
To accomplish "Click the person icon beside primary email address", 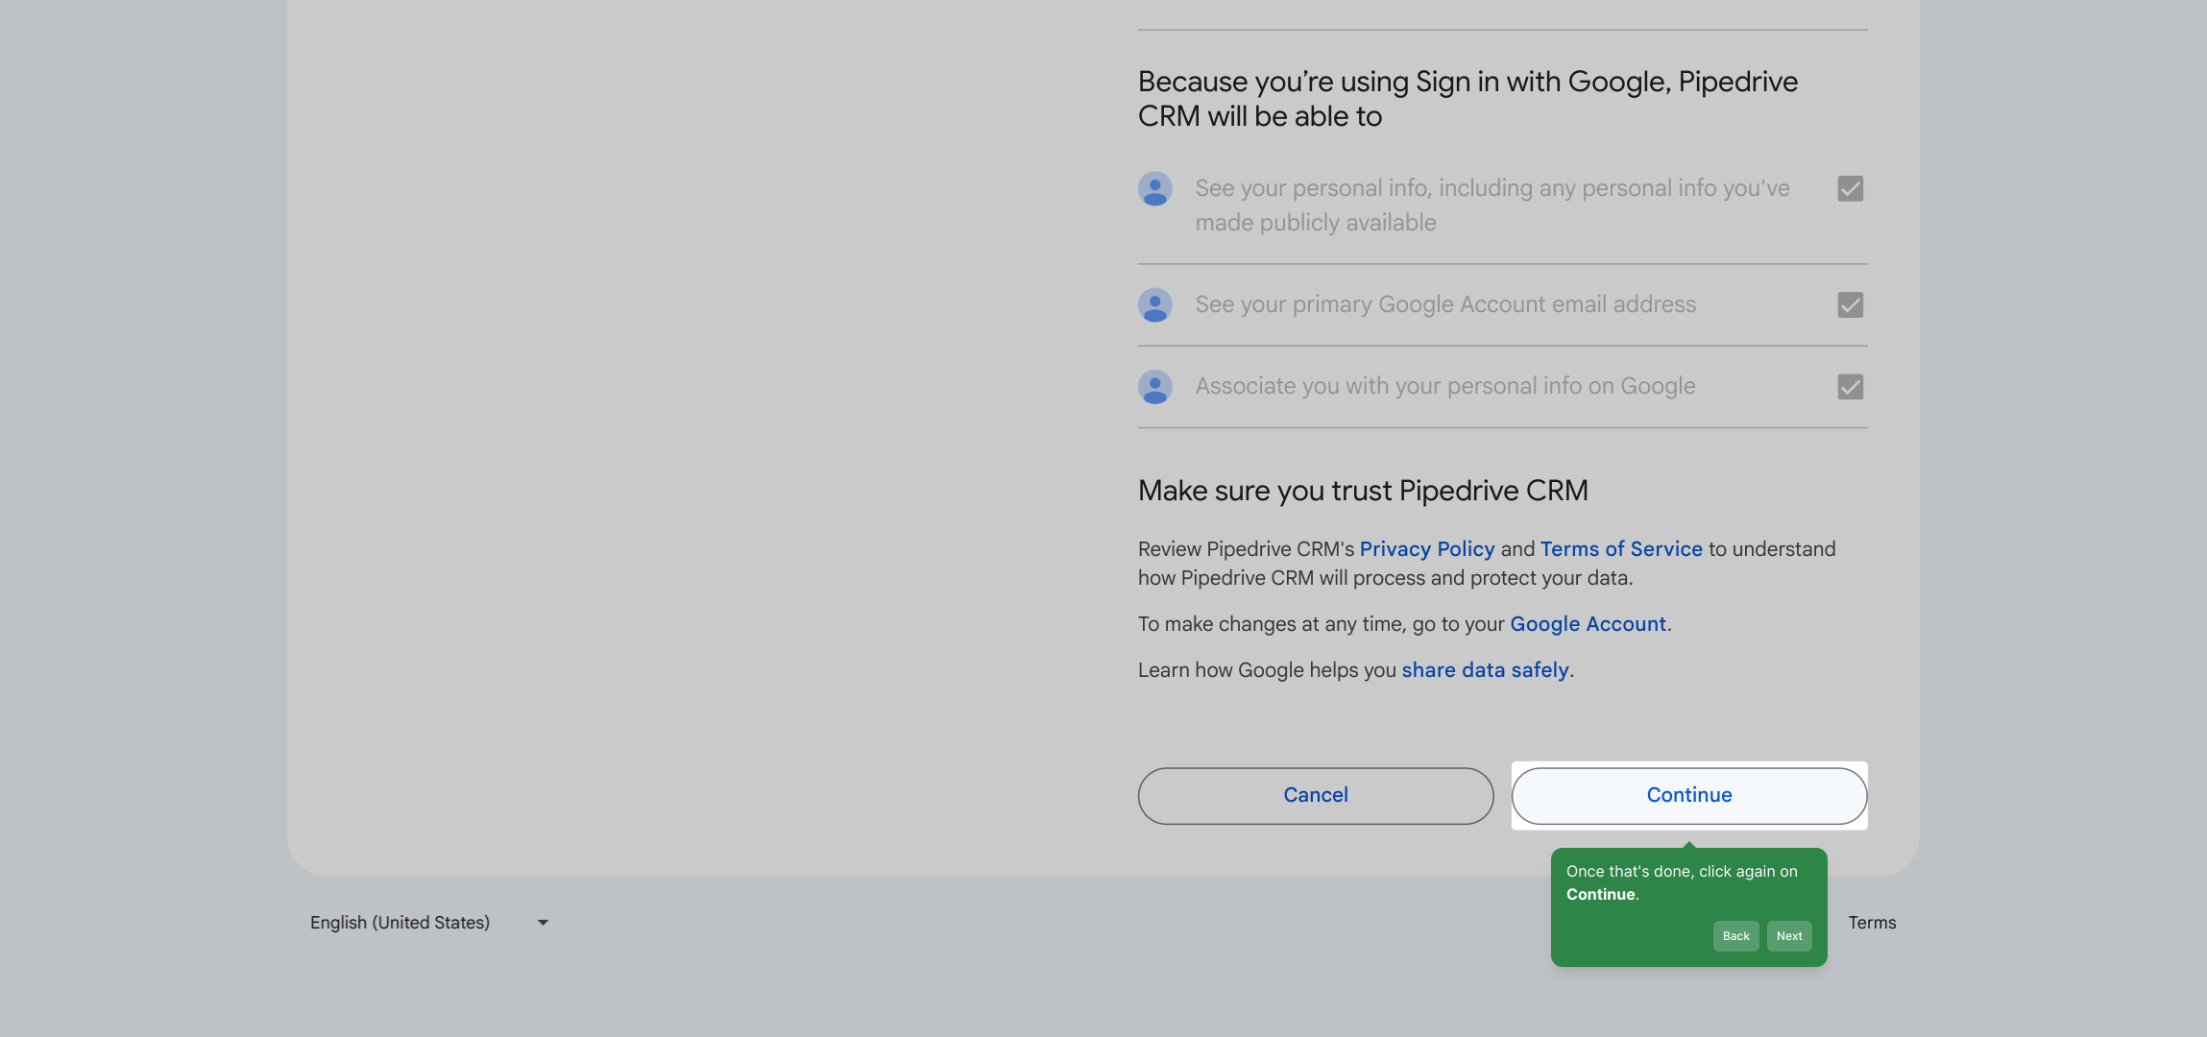I will pyautogui.click(x=1154, y=305).
